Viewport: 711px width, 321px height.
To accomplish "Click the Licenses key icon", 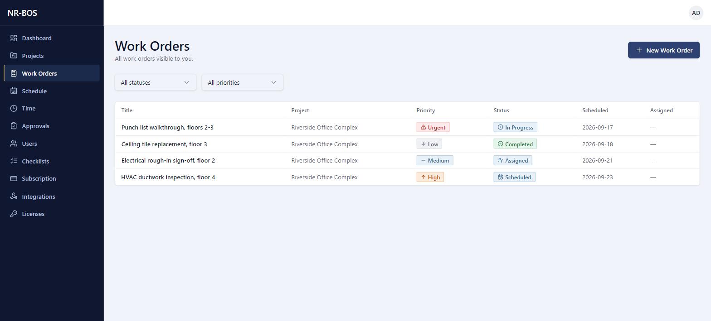I will click(x=14, y=214).
